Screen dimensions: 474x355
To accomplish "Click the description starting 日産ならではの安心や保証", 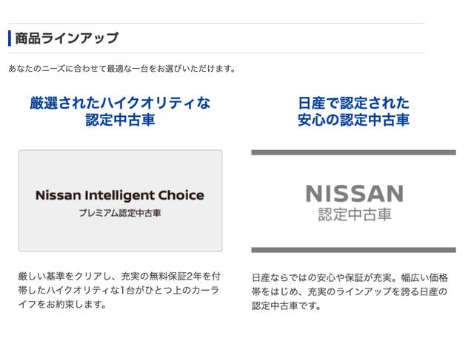I will point(350,277).
